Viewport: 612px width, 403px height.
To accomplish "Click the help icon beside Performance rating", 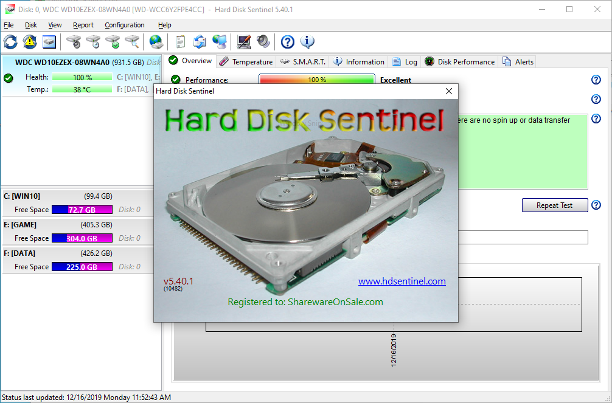I will coord(596,80).
